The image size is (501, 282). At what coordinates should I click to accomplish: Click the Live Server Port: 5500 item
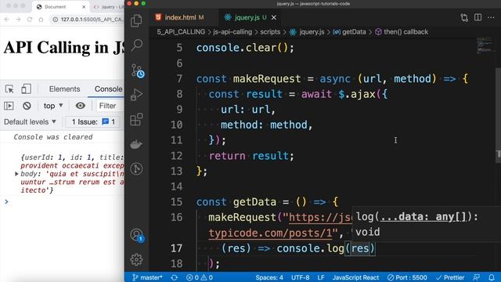pyautogui.click(x=407, y=277)
